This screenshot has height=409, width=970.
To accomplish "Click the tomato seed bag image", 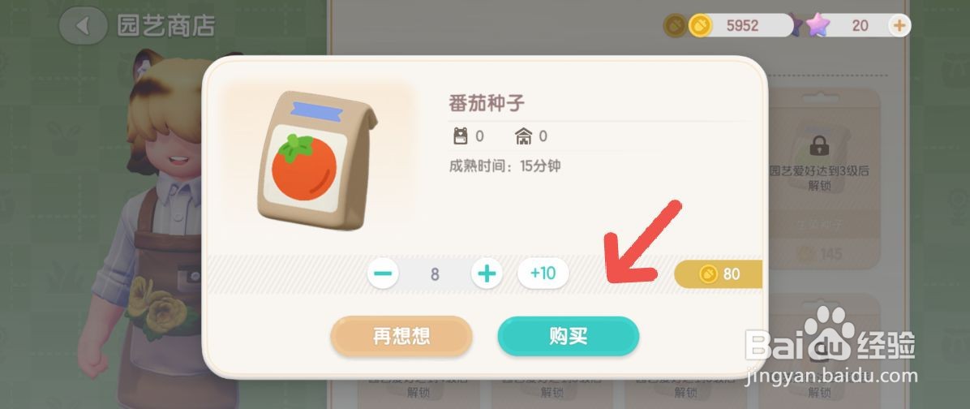I will pos(317,161).
